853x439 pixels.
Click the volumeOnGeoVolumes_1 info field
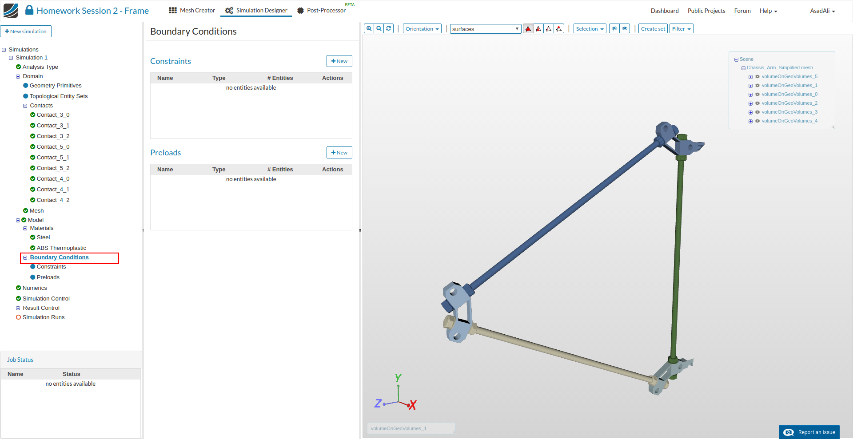[411, 428]
